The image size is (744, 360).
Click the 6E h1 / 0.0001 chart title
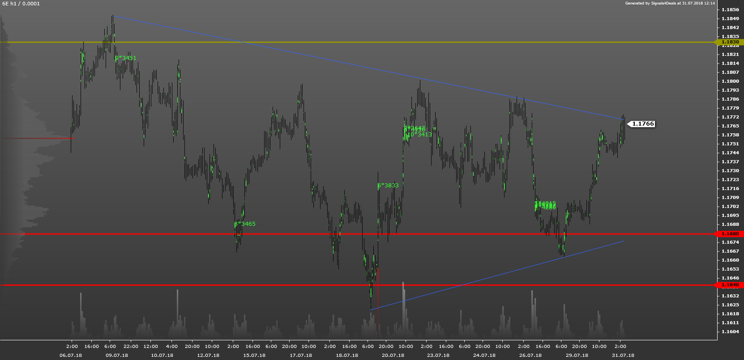point(21,4)
